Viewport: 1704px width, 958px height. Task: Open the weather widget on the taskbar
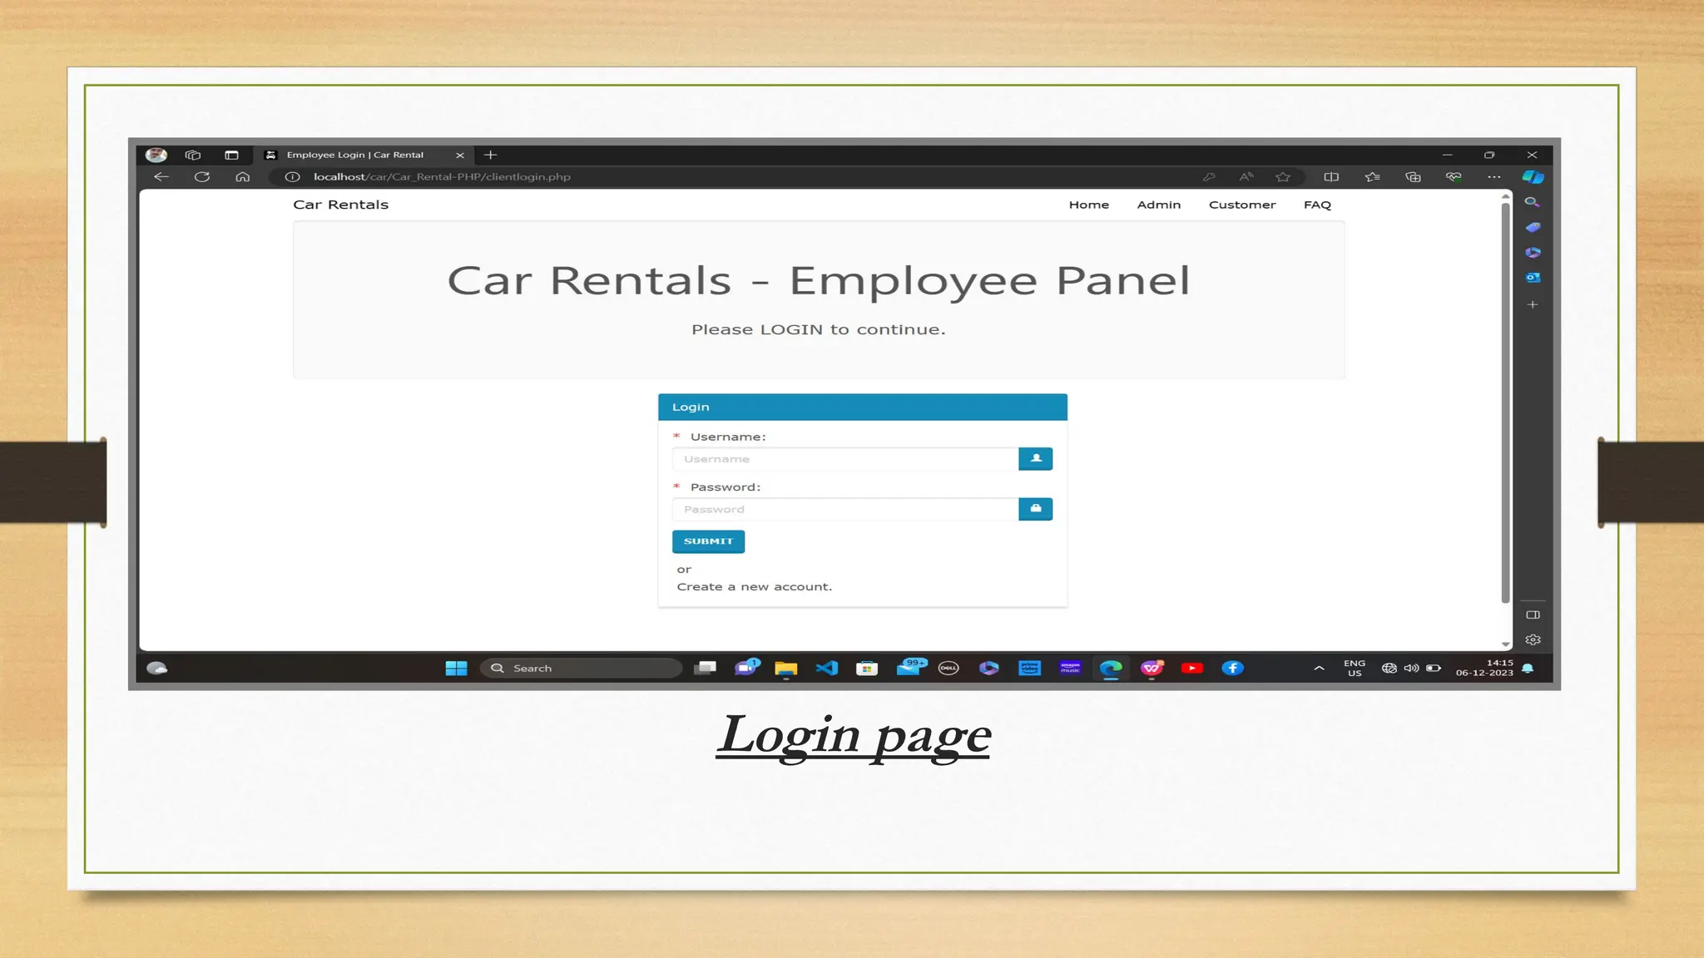tap(156, 669)
